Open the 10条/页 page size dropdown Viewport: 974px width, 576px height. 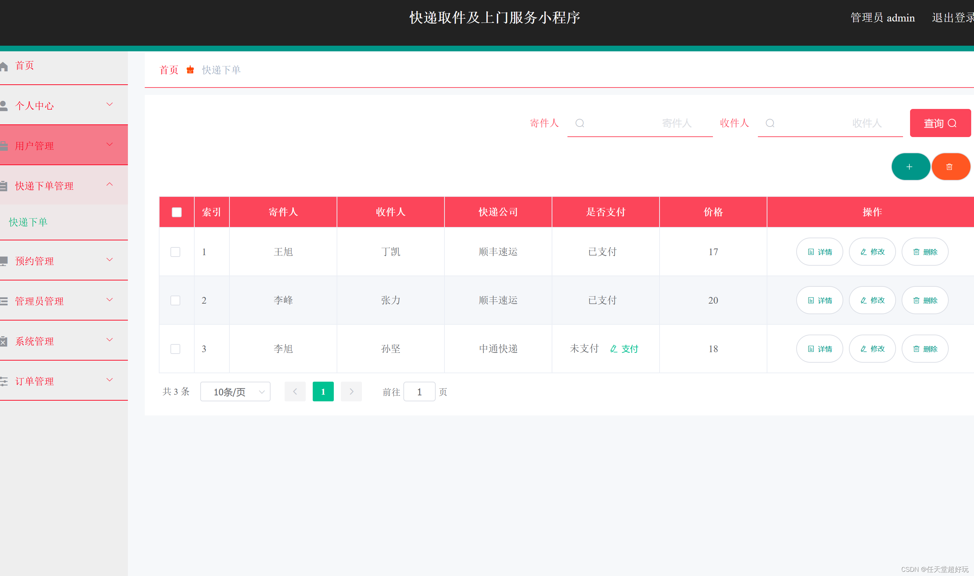235,392
